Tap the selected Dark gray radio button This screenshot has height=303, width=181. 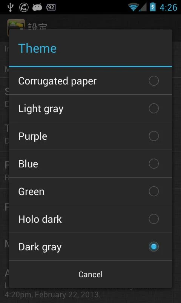point(154,247)
